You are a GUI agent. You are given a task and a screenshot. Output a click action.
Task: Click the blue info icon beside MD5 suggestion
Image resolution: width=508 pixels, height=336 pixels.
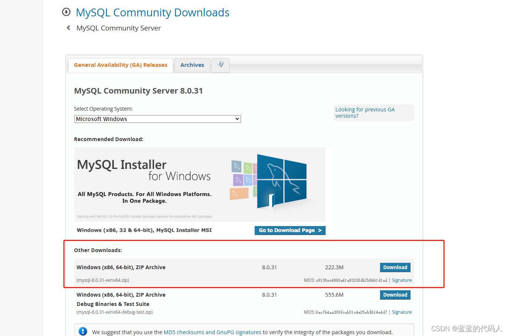coord(83,332)
